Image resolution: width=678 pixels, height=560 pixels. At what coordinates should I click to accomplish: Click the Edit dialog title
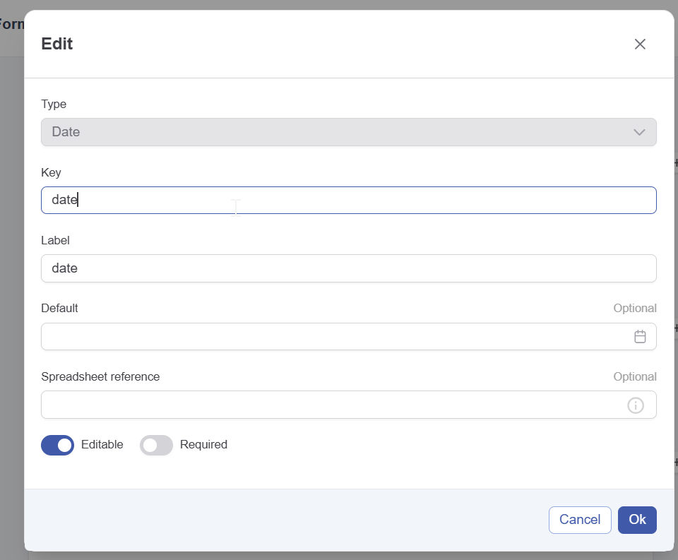point(57,44)
